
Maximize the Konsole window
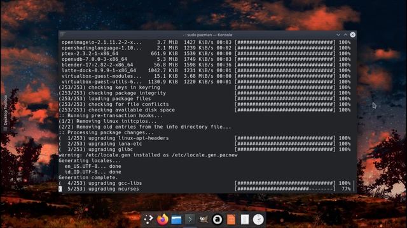click(x=345, y=35)
